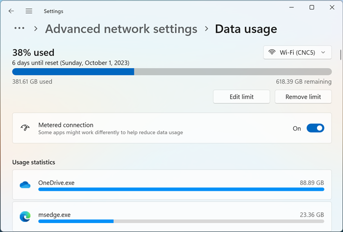343x232 pixels.
Task: Navigate to Advanced network settings breadcrumb
Action: click(x=121, y=29)
